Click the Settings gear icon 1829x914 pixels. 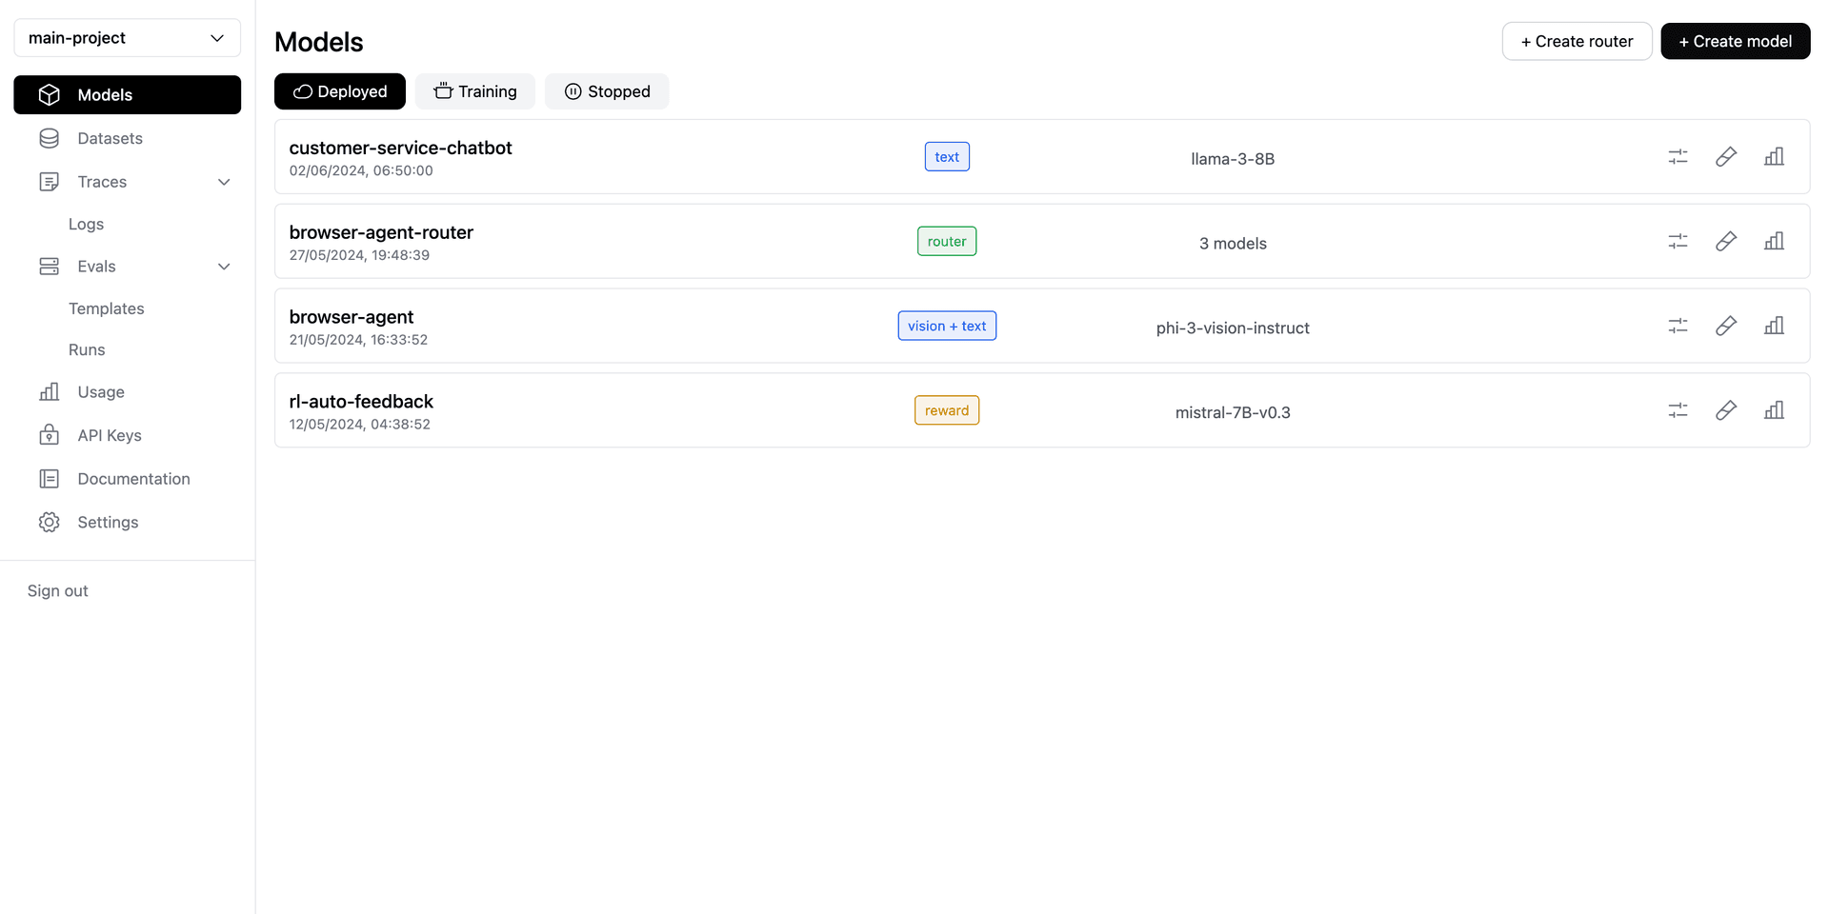click(x=50, y=522)
